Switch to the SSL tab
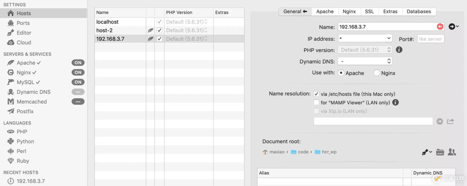This screenshot has height=186, width=467. (x=369, y=12)
